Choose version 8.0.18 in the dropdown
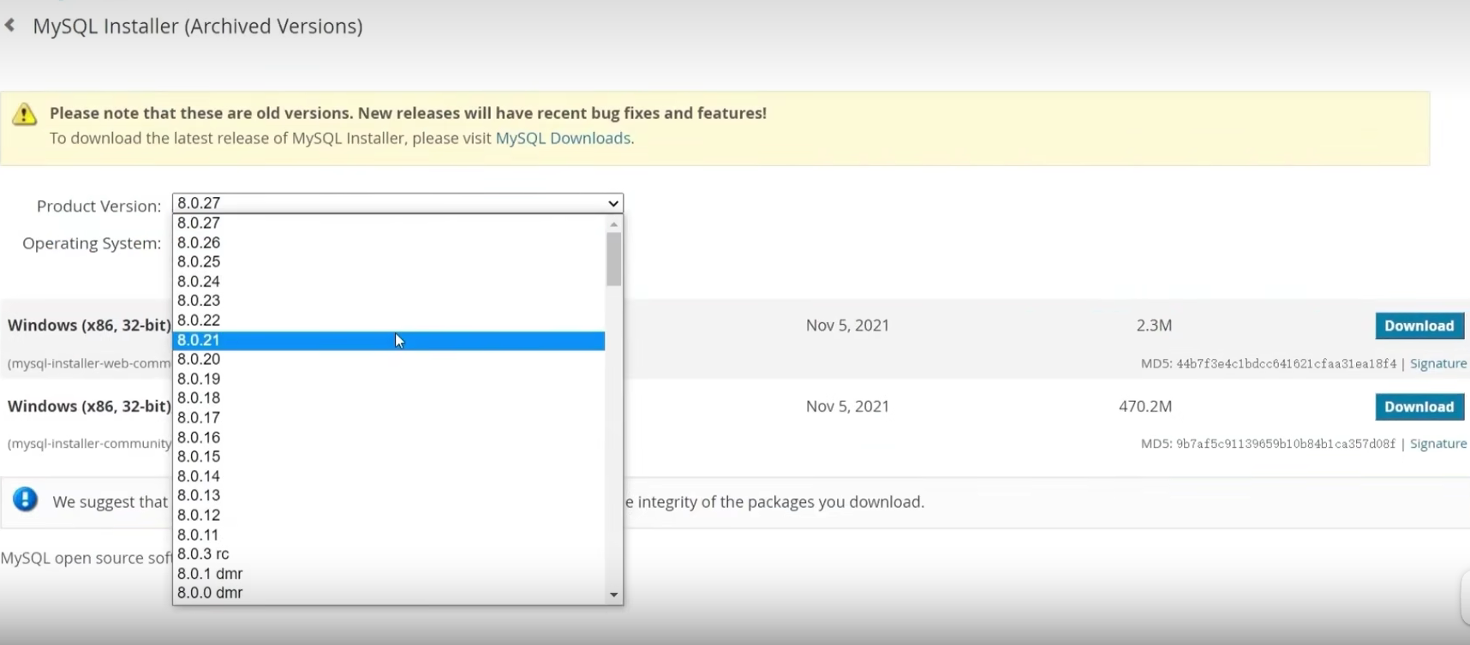This screenshot has height=645, width=1470. (389, 398)
